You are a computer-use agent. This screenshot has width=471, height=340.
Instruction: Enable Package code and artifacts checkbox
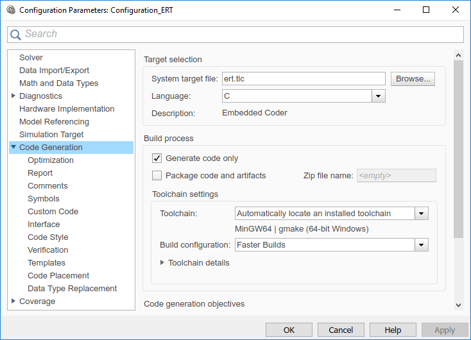coord(157,175)
